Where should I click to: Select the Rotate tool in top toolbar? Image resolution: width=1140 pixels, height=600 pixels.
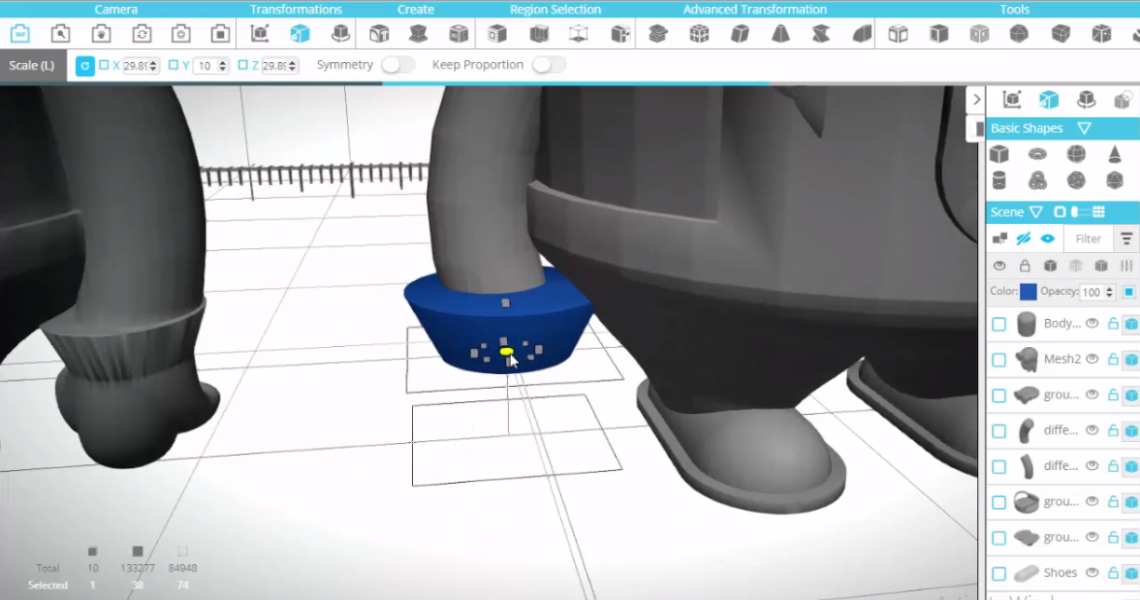340,34
